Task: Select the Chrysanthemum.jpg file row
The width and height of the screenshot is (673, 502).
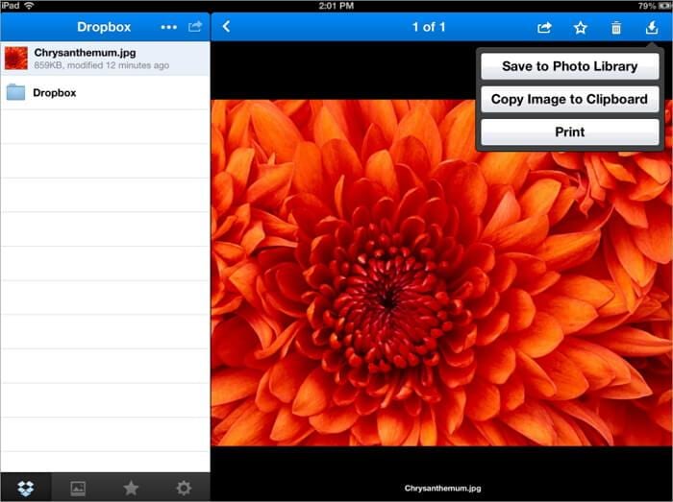Action: [105, 59]
